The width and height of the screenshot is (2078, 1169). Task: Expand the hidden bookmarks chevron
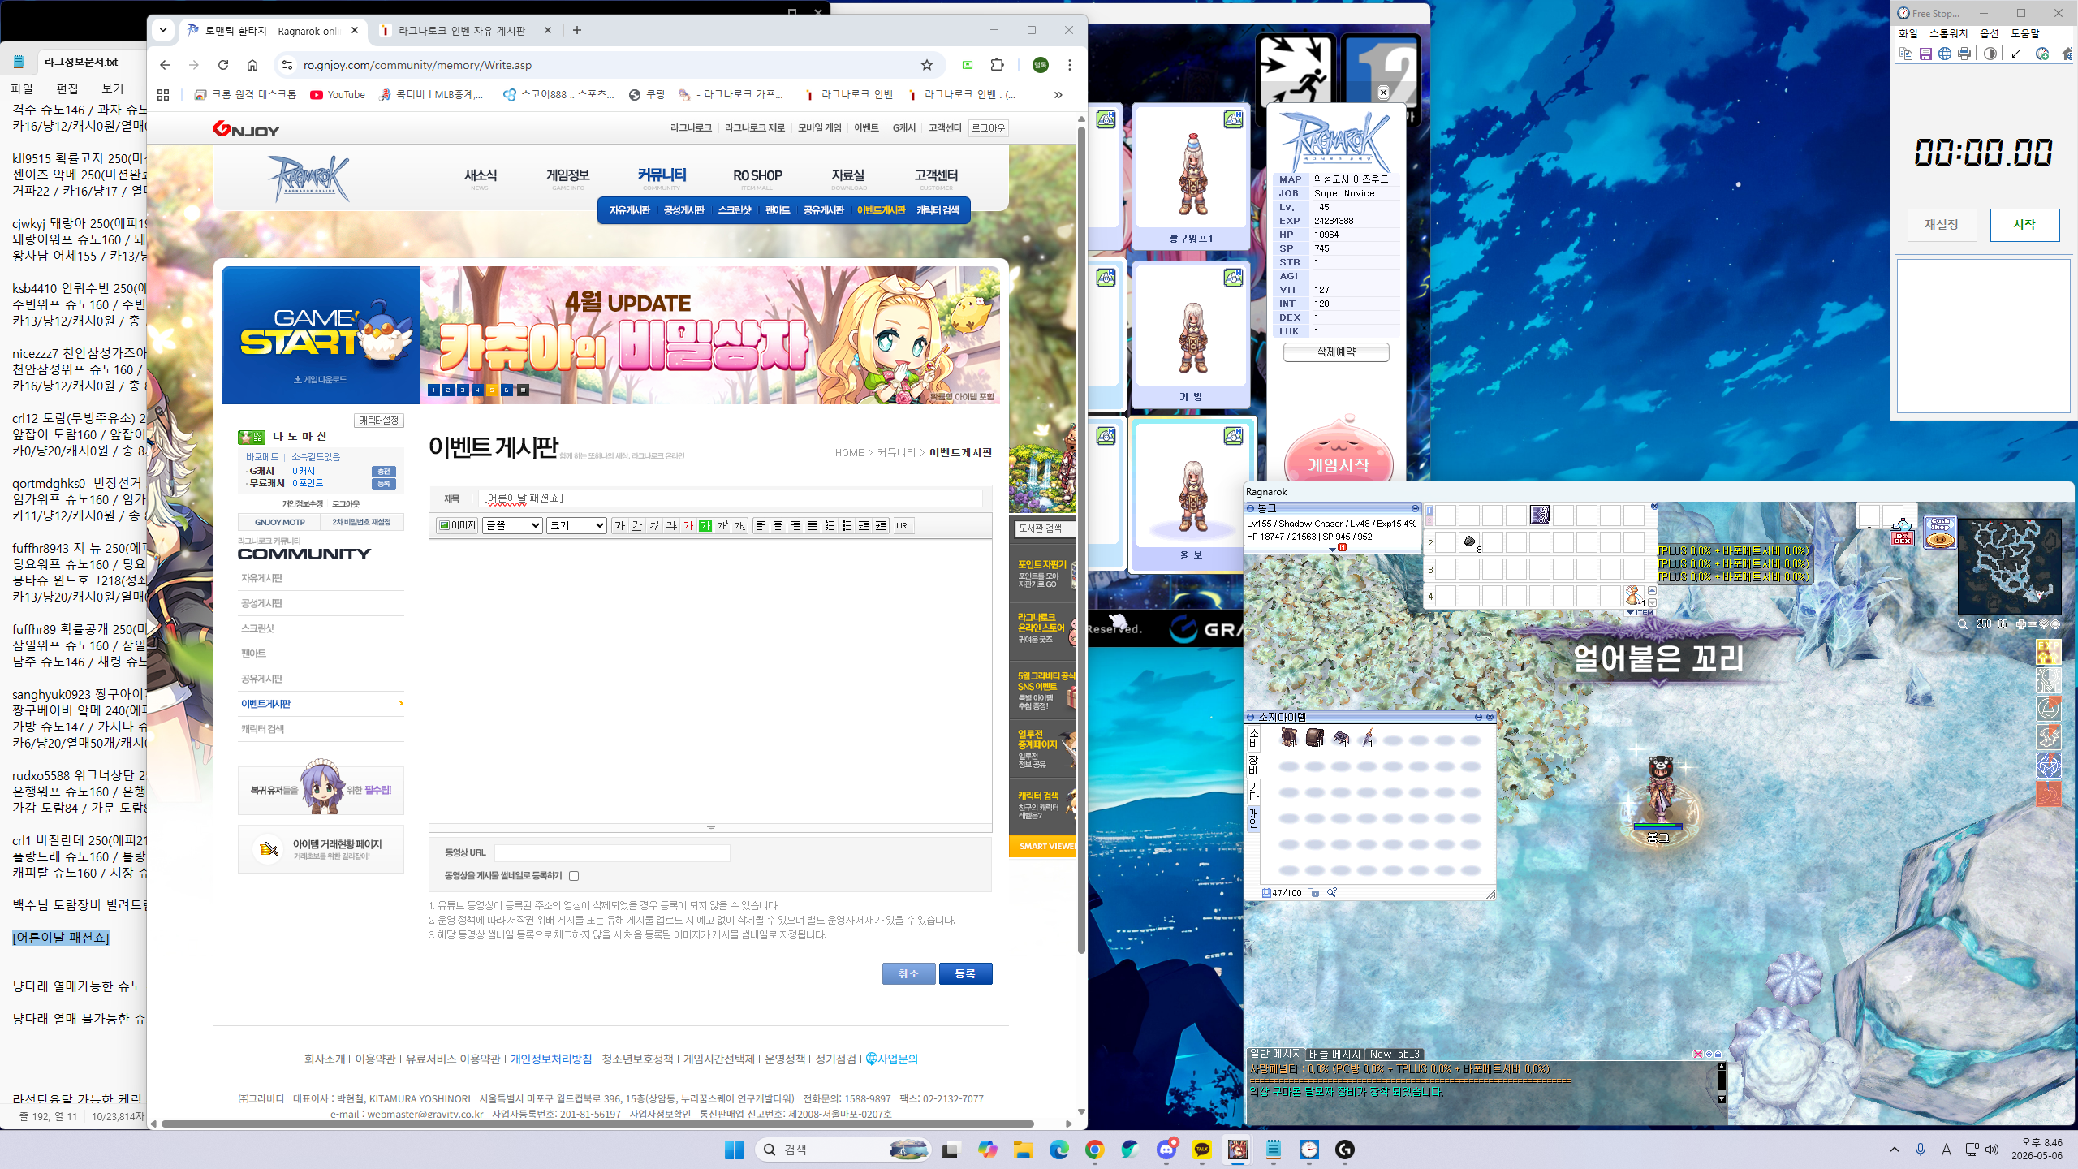click(x=1058, y=95)
